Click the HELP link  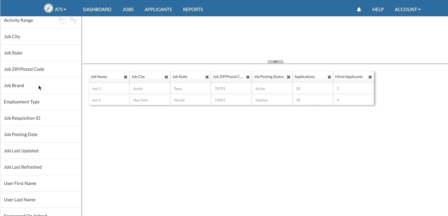coord(378,9)
